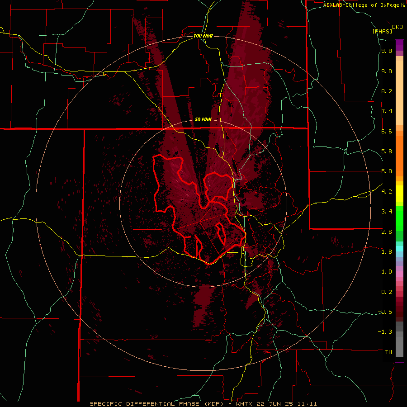
Task: Click the orange segment of the color scale
Action: (x=399, y=156)
